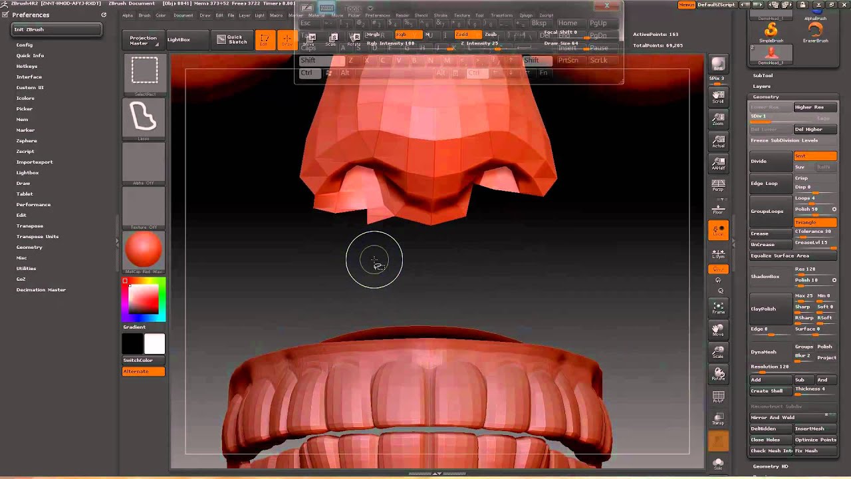Select the black secondary color swatch
This screenshot has height=479, width=851.
pyautogui.click(x=132, y=344)
